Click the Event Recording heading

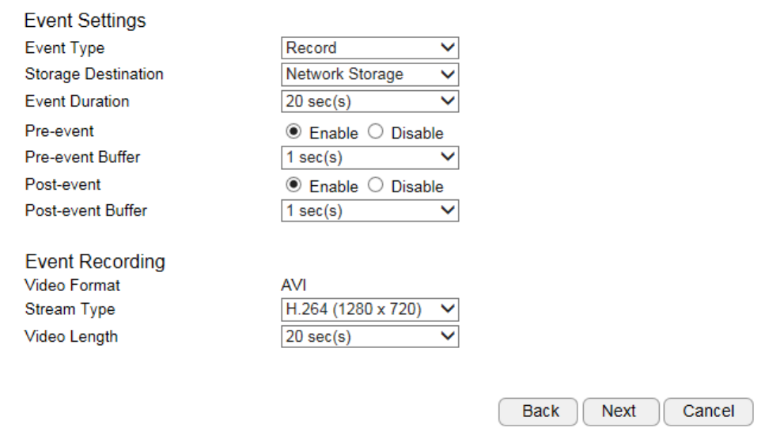95,262
